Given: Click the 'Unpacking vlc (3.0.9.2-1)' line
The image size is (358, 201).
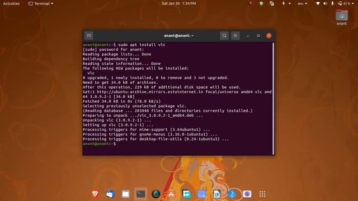Looking at the screenshot, I should click(117, 120).
